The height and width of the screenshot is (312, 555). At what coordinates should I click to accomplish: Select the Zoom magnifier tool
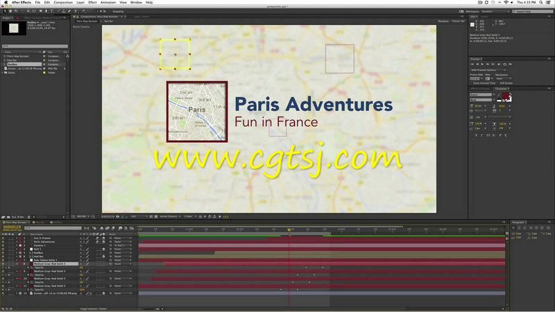tap(16, 11)
